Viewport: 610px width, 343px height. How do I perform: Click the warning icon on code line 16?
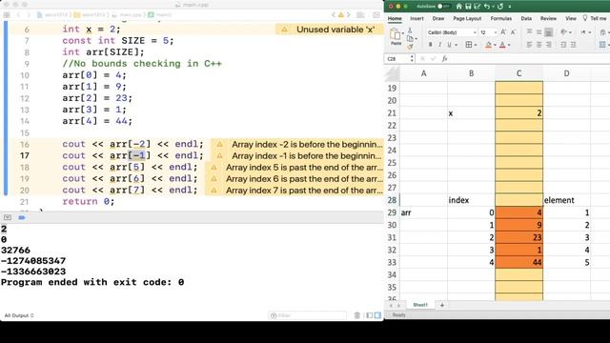click(x=219, y=144)
